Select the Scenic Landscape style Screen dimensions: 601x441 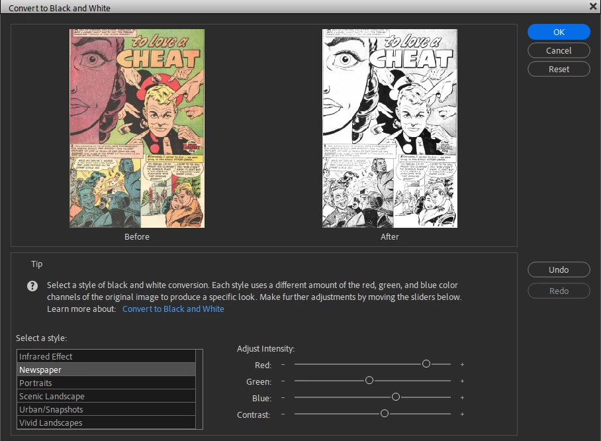point(106,396)
